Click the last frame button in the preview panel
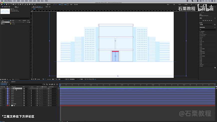 211,20
